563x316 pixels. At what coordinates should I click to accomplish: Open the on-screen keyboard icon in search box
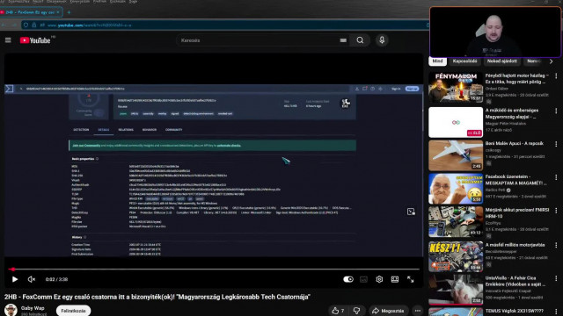pos(343,40)
